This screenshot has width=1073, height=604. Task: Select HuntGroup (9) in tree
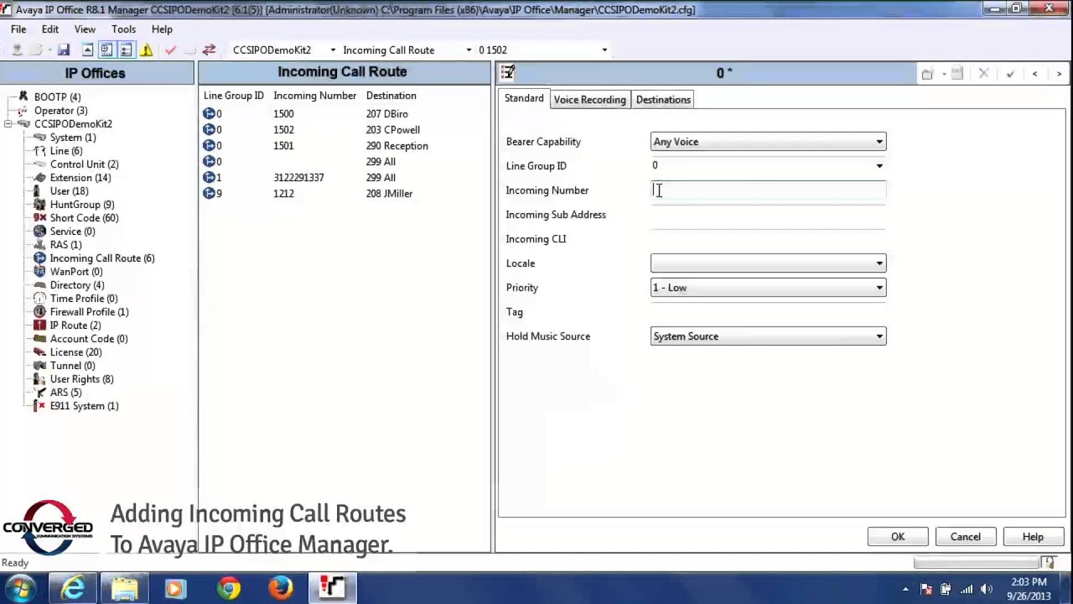click(x=82, y=205)
